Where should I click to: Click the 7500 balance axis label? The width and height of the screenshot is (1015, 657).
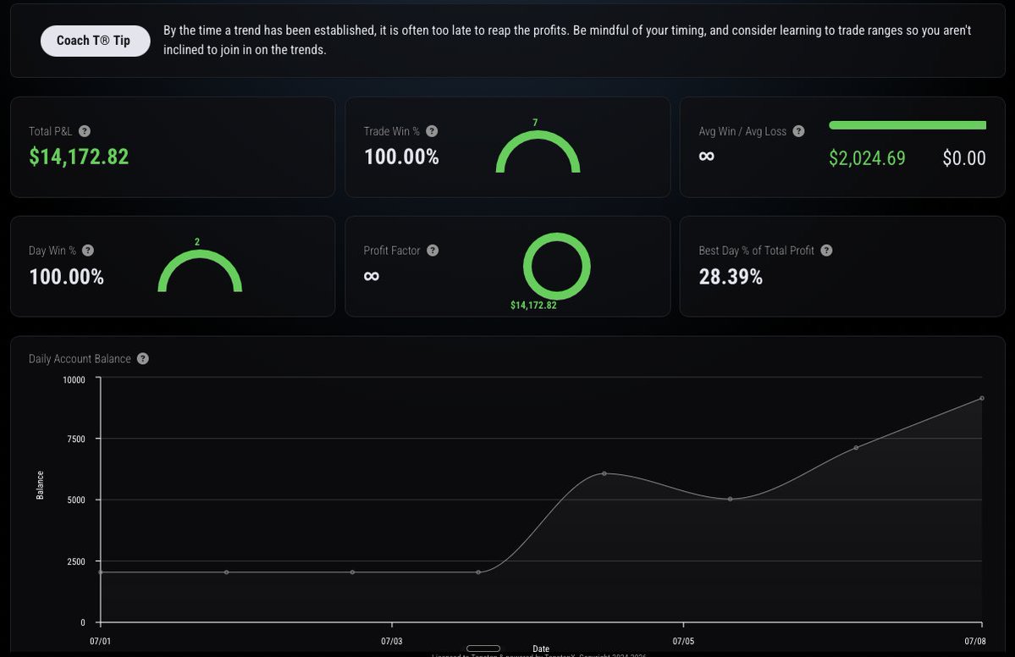(x=76, y=439)
